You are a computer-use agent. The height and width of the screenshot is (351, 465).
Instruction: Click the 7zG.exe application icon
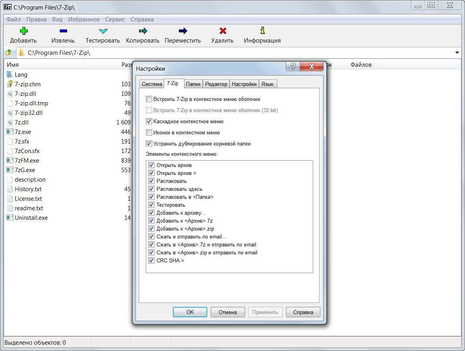coord(10,170)
